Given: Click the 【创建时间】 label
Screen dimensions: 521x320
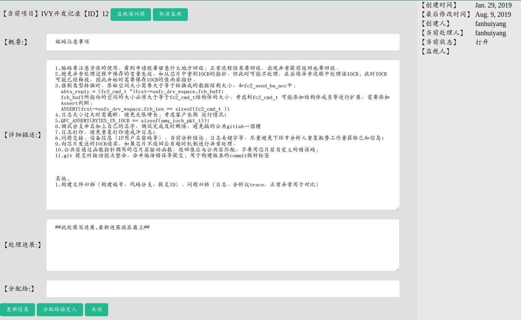Looking at the screenshot, I should [439, 5].
